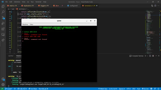
Task: Open the Help menu
Action: pos(45,2)
